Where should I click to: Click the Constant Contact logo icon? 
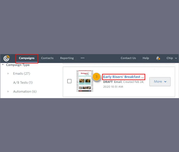coord(6,58)
